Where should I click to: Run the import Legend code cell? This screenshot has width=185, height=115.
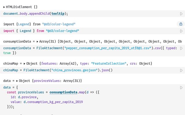pyautogui.click(x=181, y=31)
